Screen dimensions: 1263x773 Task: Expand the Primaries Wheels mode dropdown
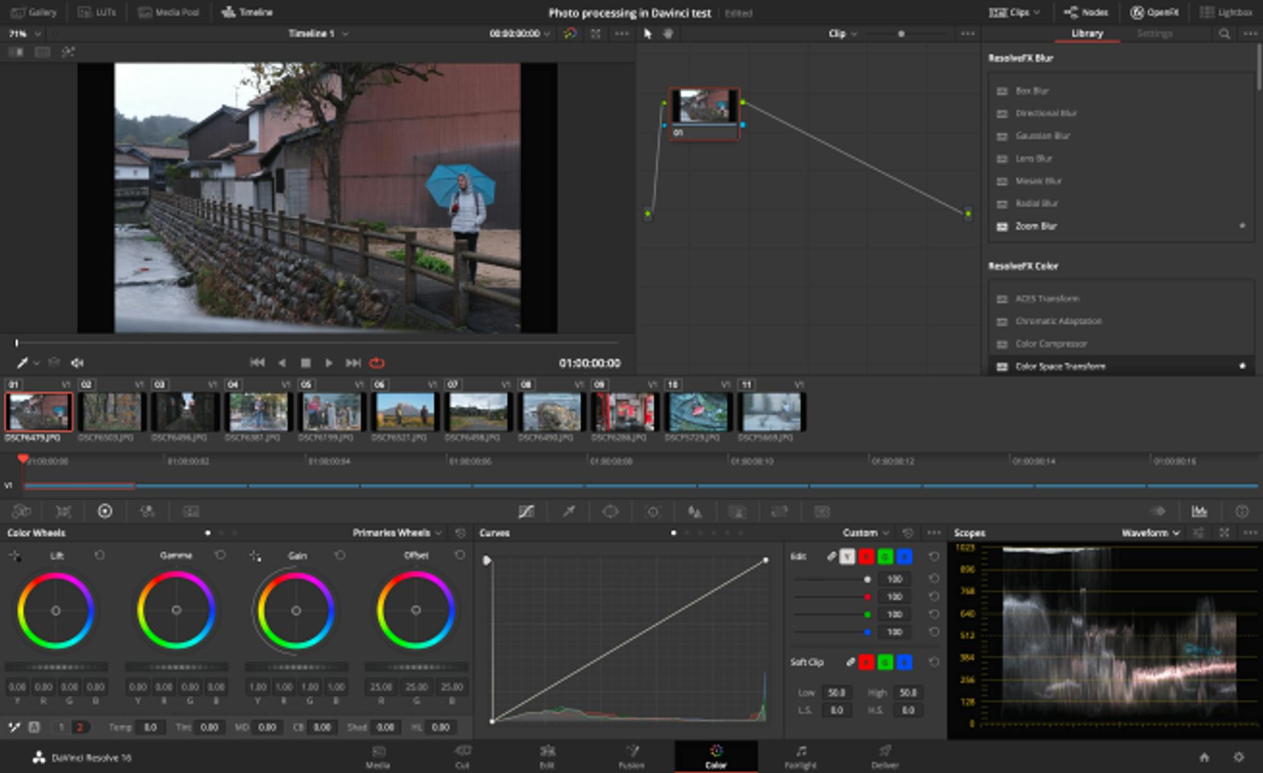[x=396, y=533]
